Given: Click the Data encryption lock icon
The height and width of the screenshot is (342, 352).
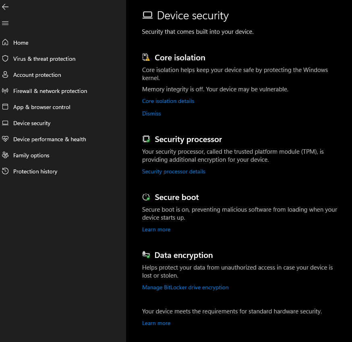Looking at the screenshot, I should pos(146,255).
